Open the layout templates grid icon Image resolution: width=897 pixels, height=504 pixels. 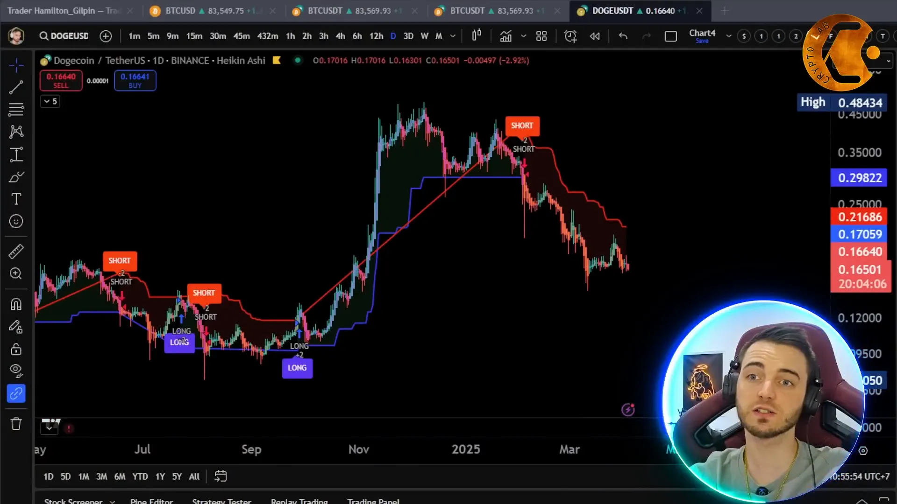(x=541, y=36)
